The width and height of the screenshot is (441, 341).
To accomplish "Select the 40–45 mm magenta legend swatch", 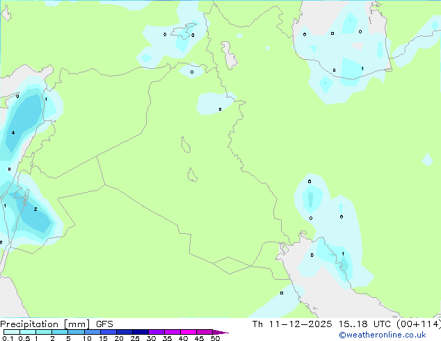I will pos(189,332).
